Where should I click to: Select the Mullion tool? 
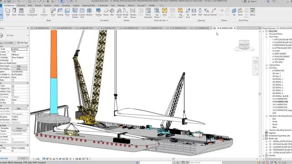point(89,12)
